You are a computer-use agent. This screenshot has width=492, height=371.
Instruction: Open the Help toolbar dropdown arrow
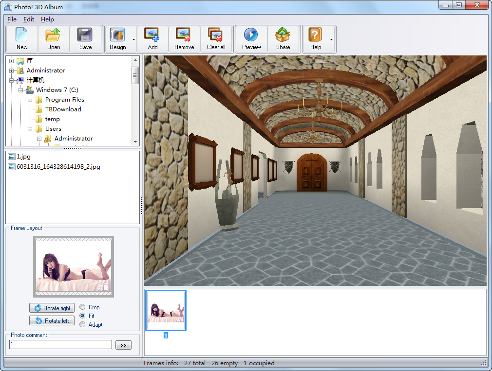pyautogui.click(x=332, y=39)
